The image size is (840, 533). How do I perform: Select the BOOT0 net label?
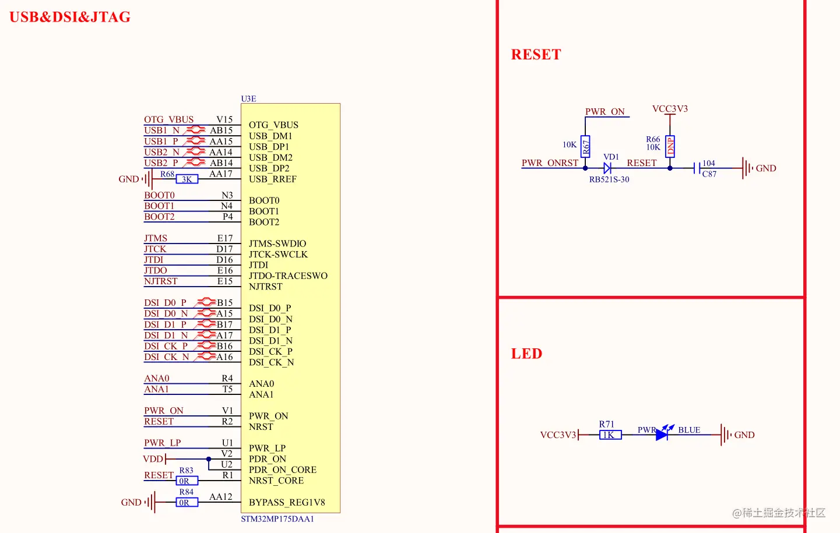click(x=160, y=195)
